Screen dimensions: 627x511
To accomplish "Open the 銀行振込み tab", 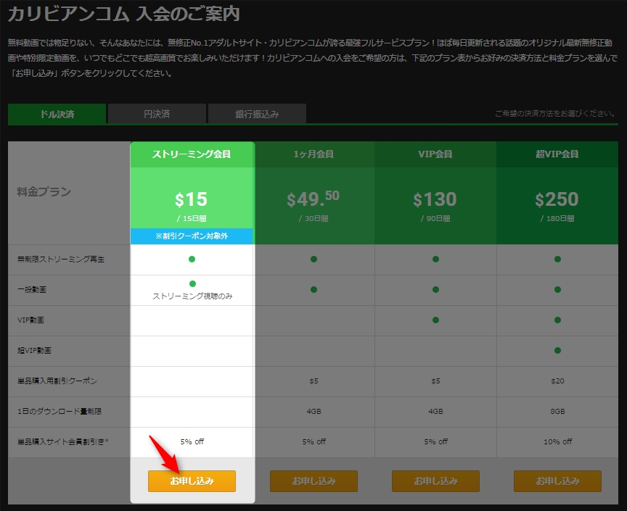I will click(x=257, y=114).
